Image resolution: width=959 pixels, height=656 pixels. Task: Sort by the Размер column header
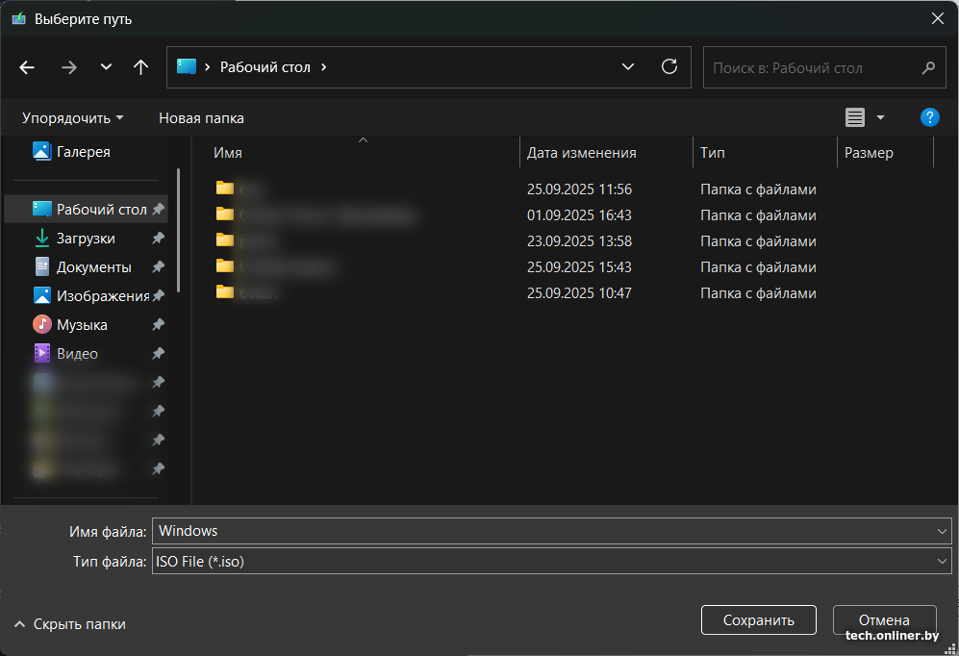(x=885, y=152)
